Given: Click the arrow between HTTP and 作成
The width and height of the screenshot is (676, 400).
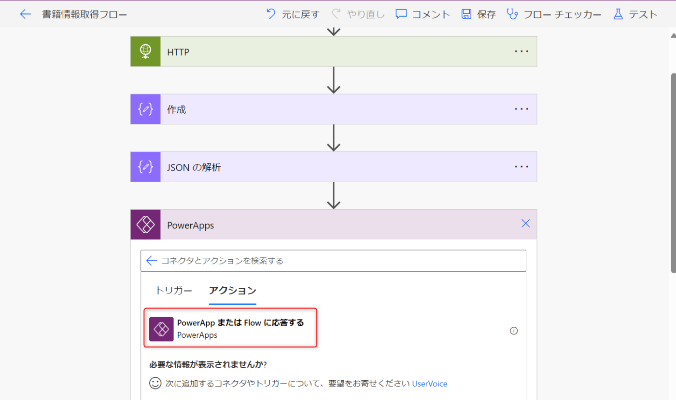Looking at the screenshot, I should 334,80.
